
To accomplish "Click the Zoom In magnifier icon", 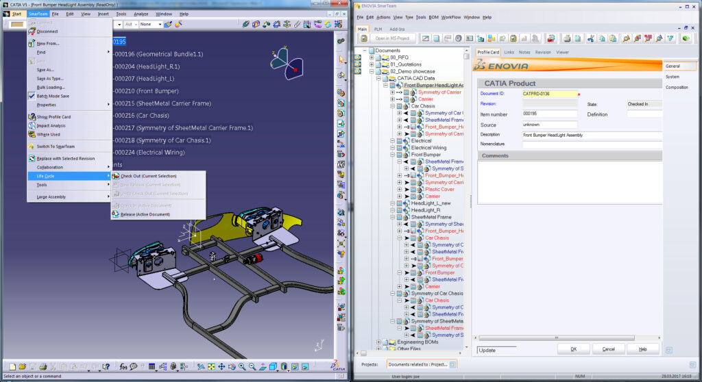I will 242,367.
